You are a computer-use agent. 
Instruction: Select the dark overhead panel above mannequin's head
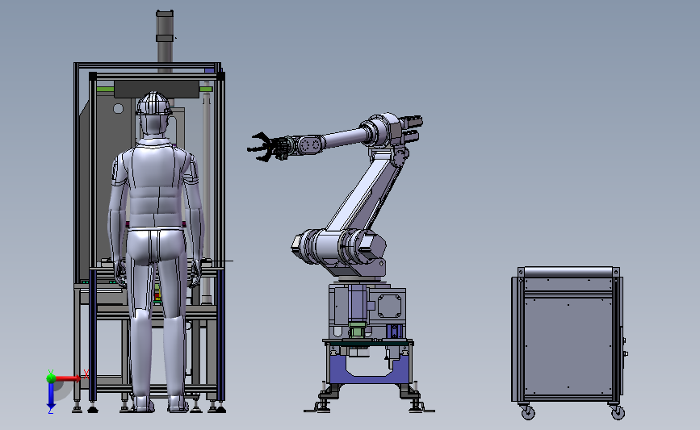click(x=157, y=90)
